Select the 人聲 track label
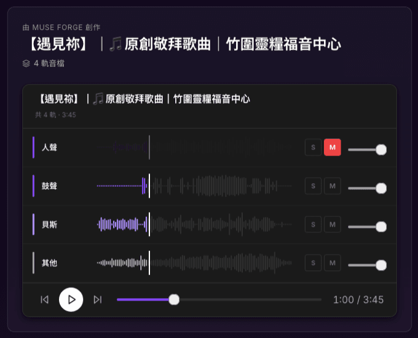 (49, 147)
